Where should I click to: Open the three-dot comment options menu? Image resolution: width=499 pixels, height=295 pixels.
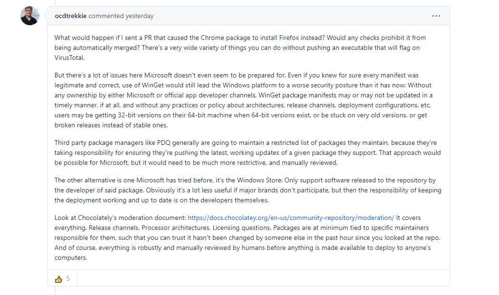tap(436, 16)
